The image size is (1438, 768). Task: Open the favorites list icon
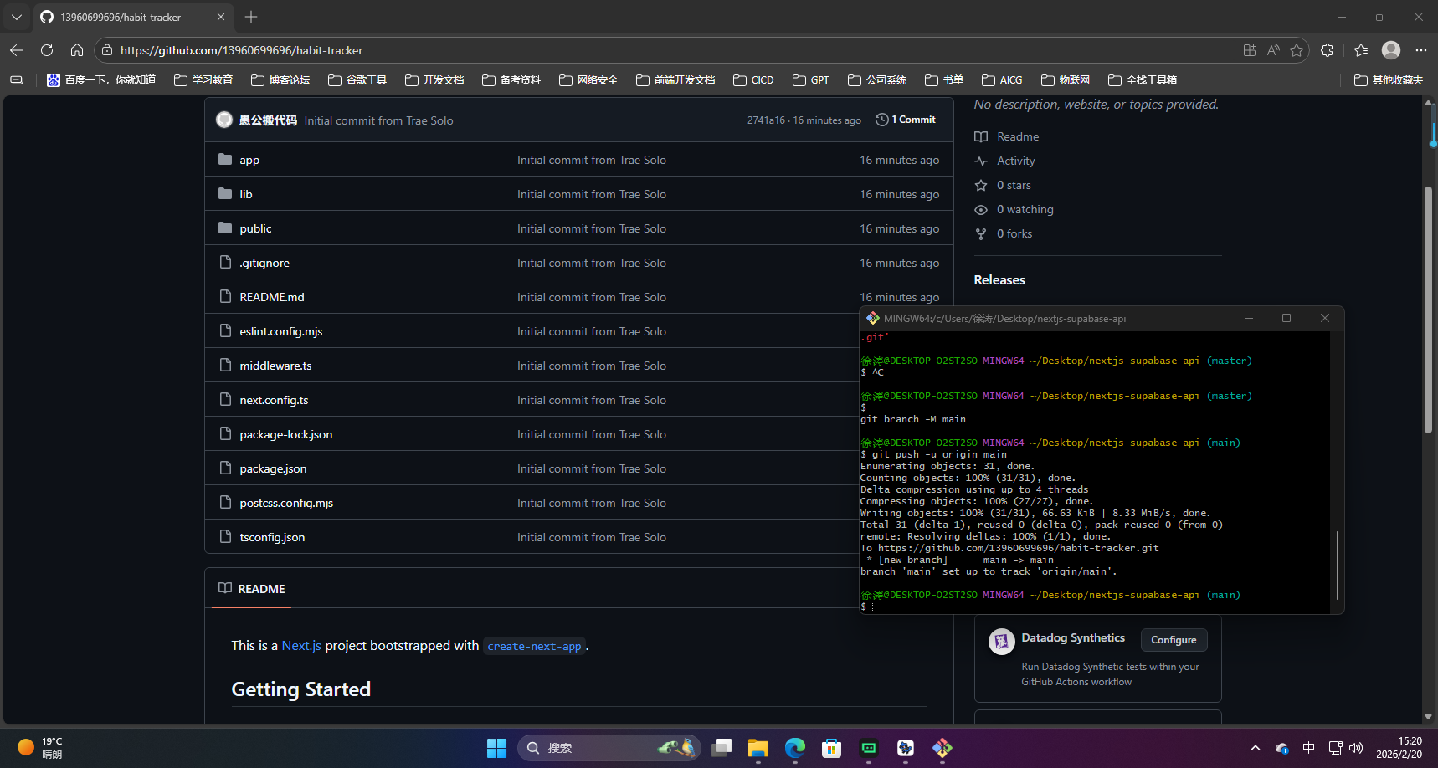1361,50
